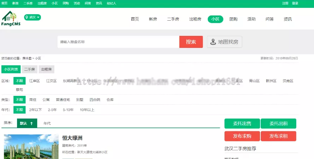Open the 恒大绿洲 listing thumbnail image
Viewport: 314px width, 159px height.
pos(31,147)
